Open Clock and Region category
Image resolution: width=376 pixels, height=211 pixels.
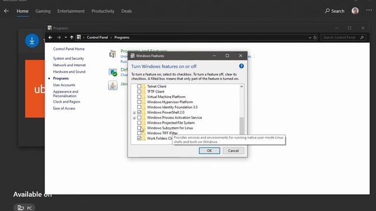(x=66, y=101)
